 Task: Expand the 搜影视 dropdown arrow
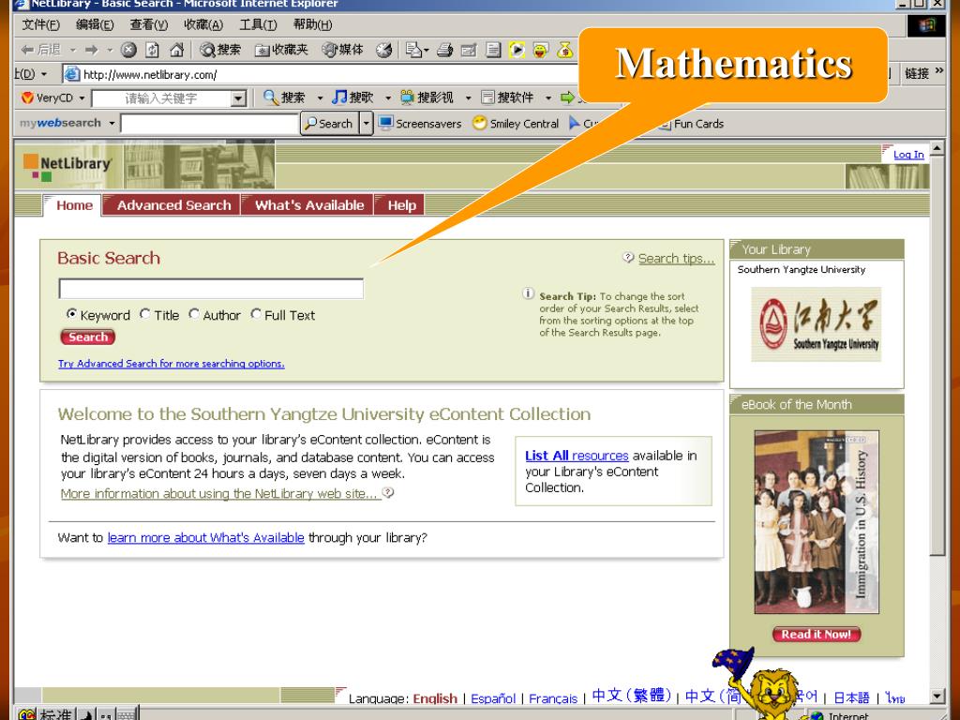pyautogui.click(x=468, y=97)
